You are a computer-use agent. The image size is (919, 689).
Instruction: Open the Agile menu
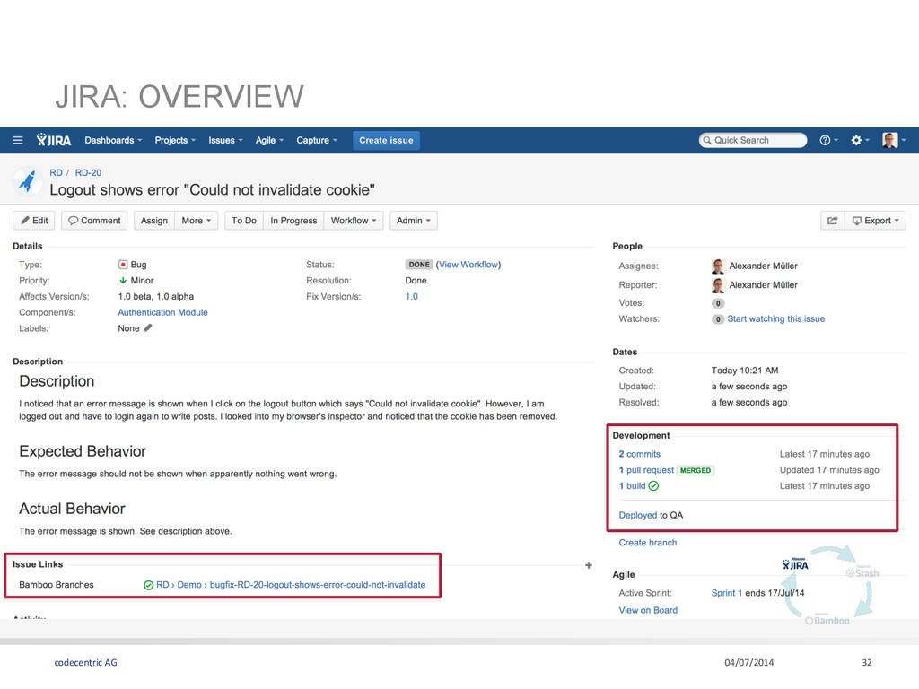(269, 141)
